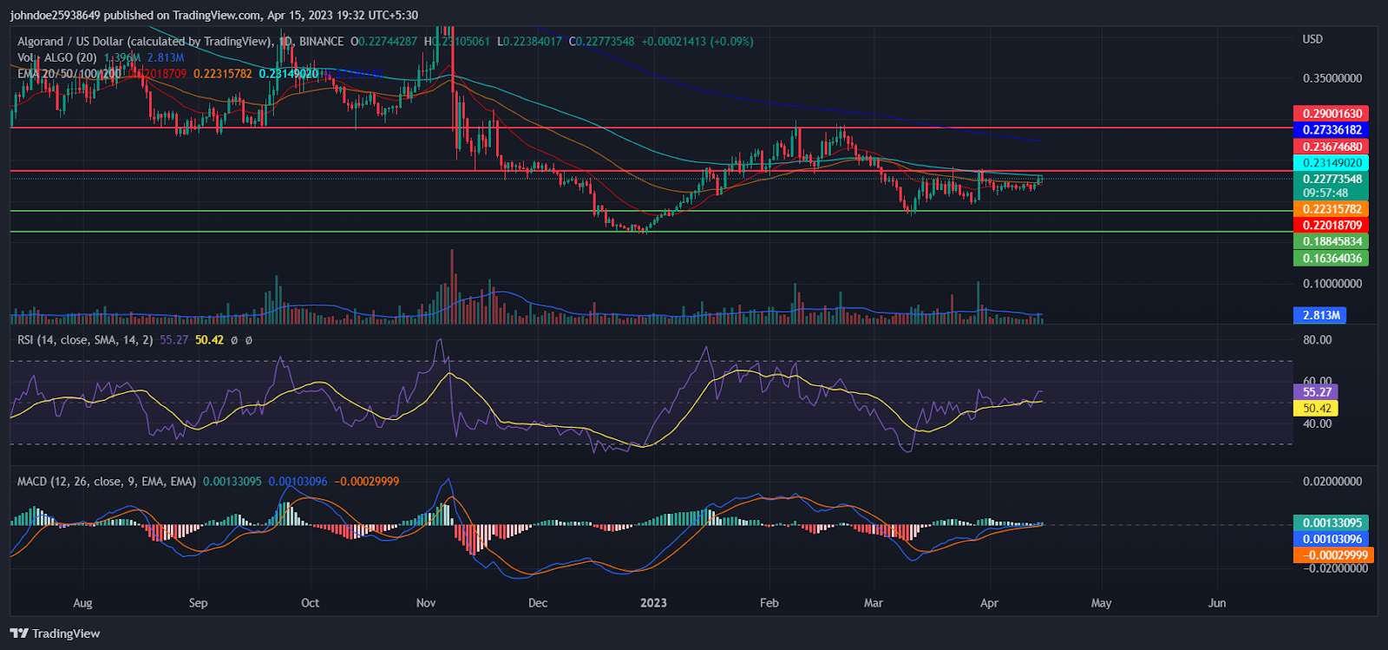Click the Sep label on time axis
This screenshot has height=650, width=1388.
[198, 603]
